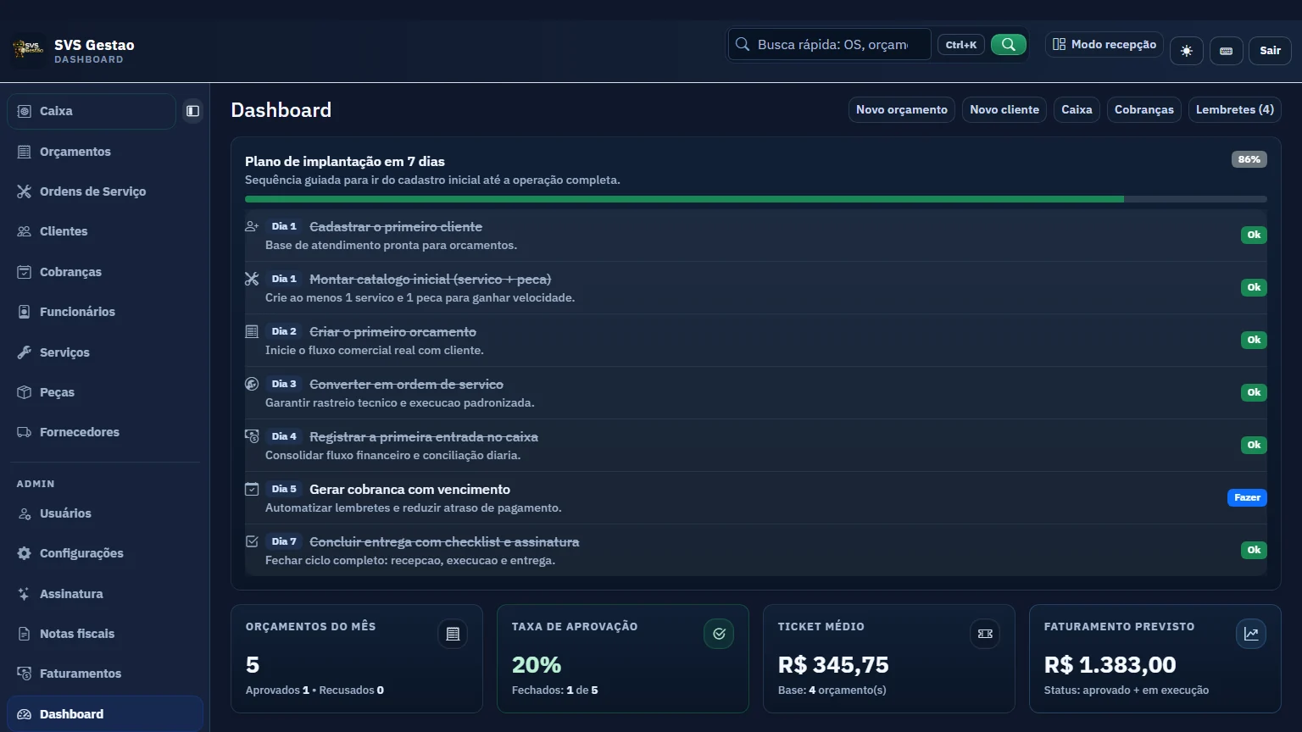Open Caixa in the sidebar
The width and height of the screenshot is (1302, 732).
[92, 111]
